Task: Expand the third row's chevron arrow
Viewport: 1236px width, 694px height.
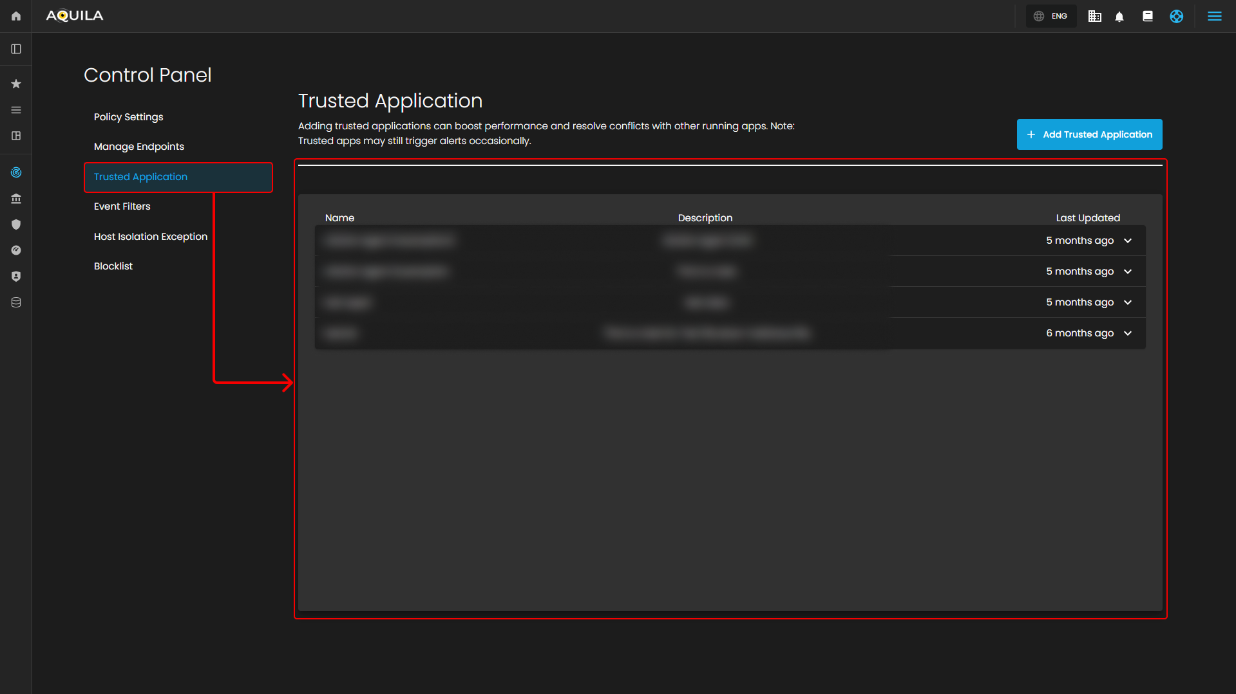Action: pyautogui.click(x=1128, y=302)
